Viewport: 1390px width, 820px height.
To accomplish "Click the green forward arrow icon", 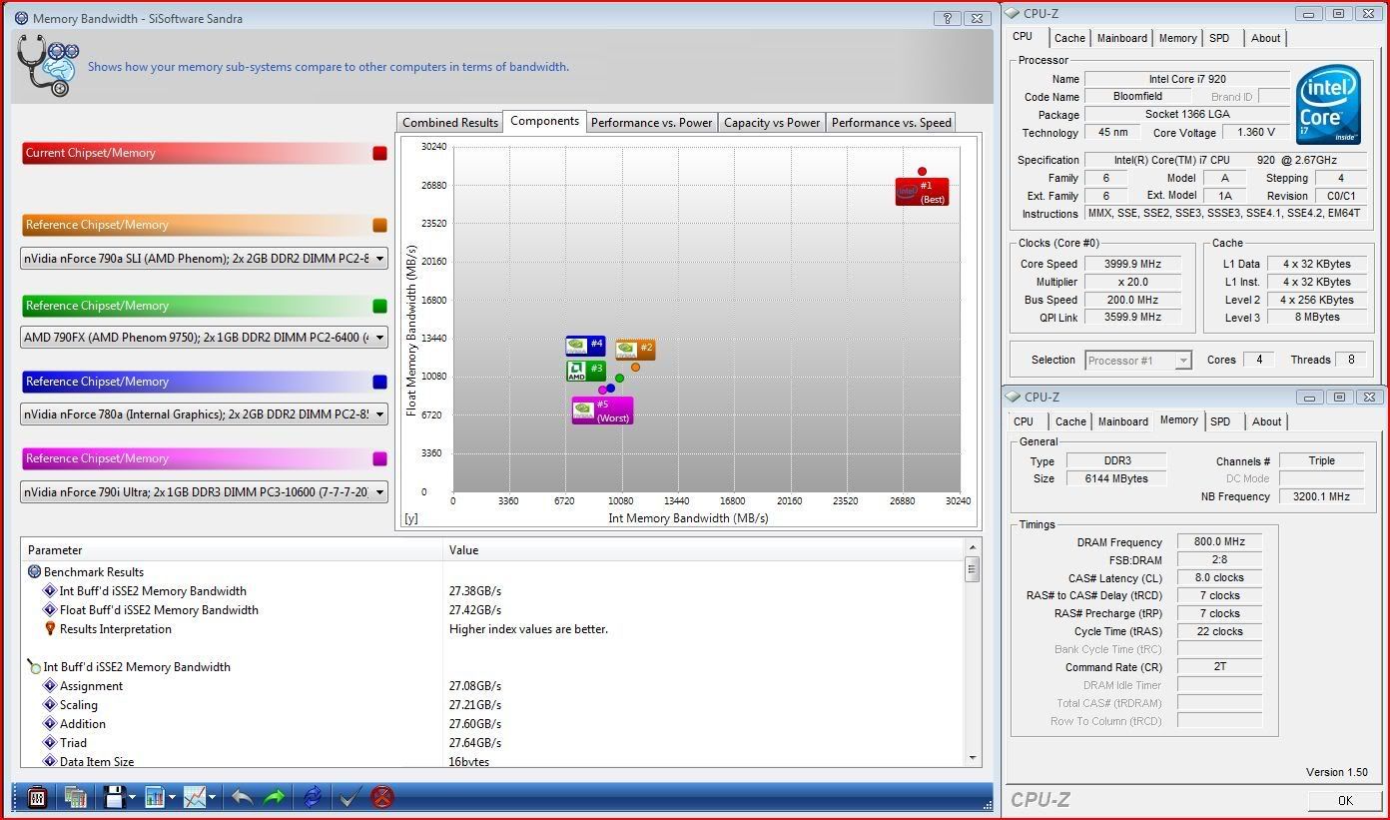I will pos(274,797).
